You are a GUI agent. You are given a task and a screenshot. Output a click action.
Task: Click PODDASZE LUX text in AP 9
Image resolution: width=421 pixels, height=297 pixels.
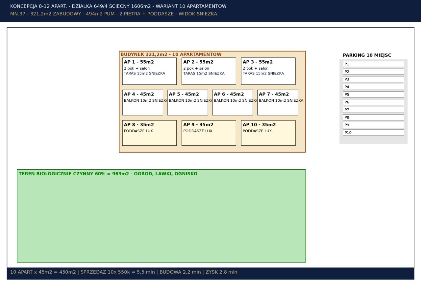198,131
